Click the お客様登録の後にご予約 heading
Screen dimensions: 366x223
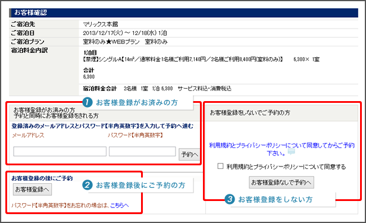[x=42, y=178]
